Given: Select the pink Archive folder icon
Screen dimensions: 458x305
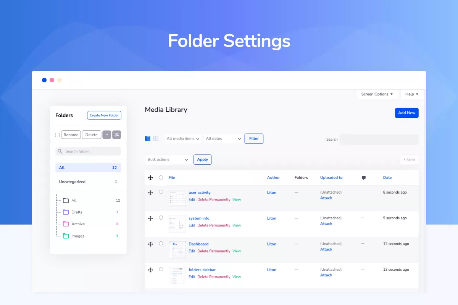Looking at the screenshot, I should point(66,224).
